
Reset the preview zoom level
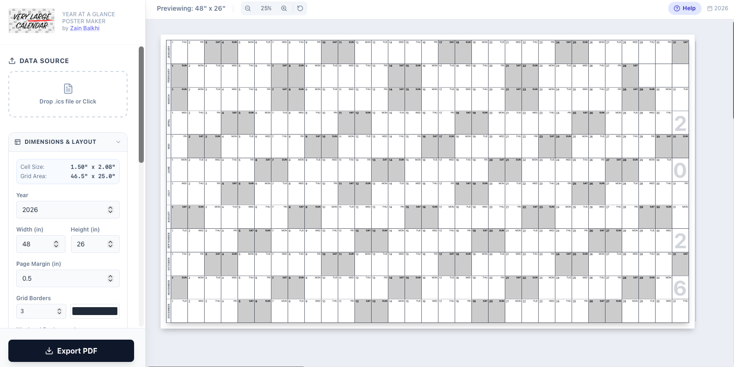point(300,8)
